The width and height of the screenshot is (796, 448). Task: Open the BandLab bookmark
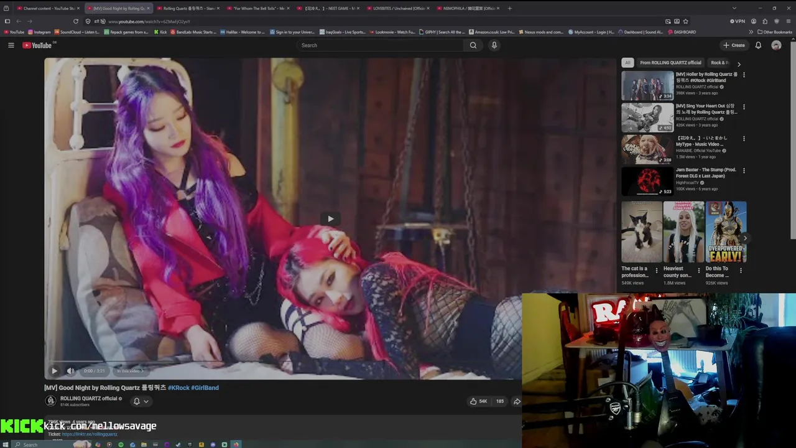193,32
